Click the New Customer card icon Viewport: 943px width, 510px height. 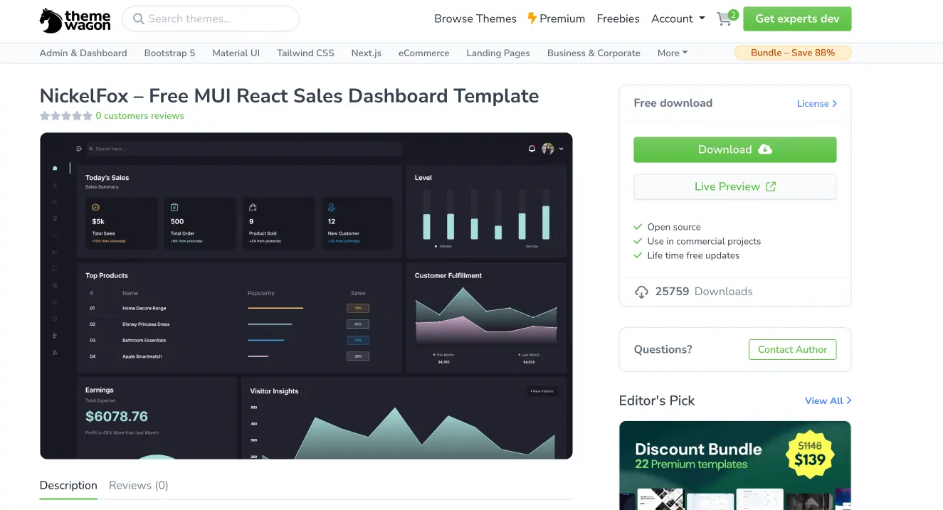coord(332,207)
